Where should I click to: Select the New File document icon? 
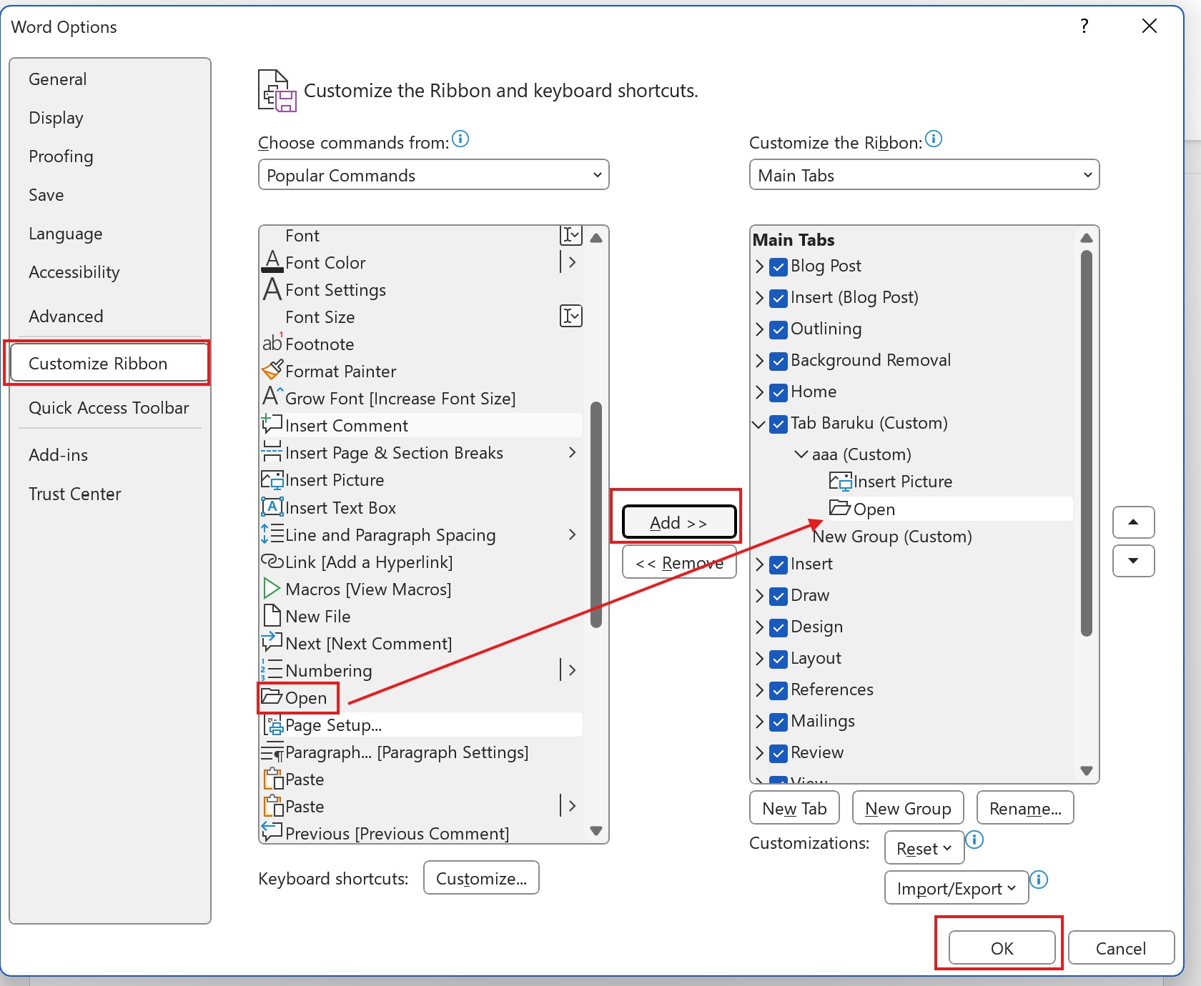tap(272, 616)
